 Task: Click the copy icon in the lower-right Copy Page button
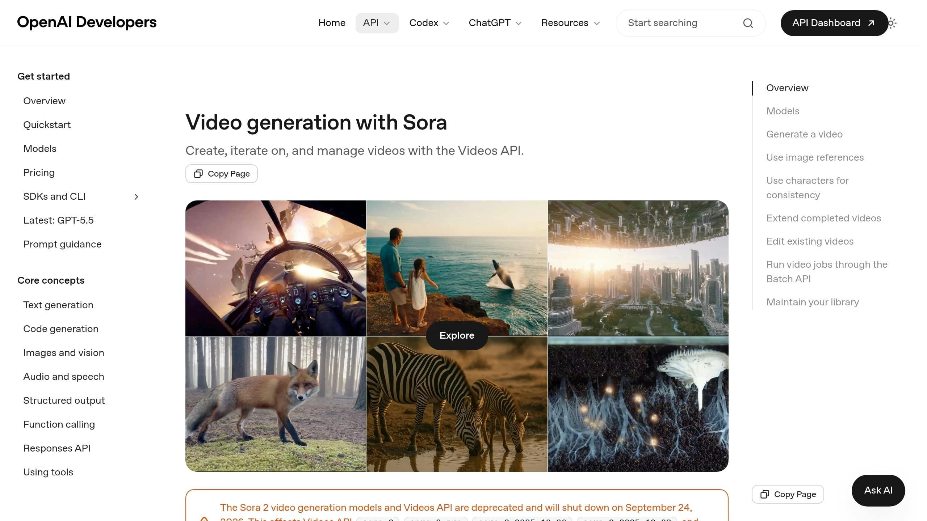point(764,494)
